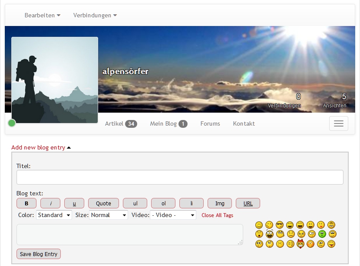Screen dimensions: 360x266
Task: Insert the =] face emoticon
Action: point(291,244)
